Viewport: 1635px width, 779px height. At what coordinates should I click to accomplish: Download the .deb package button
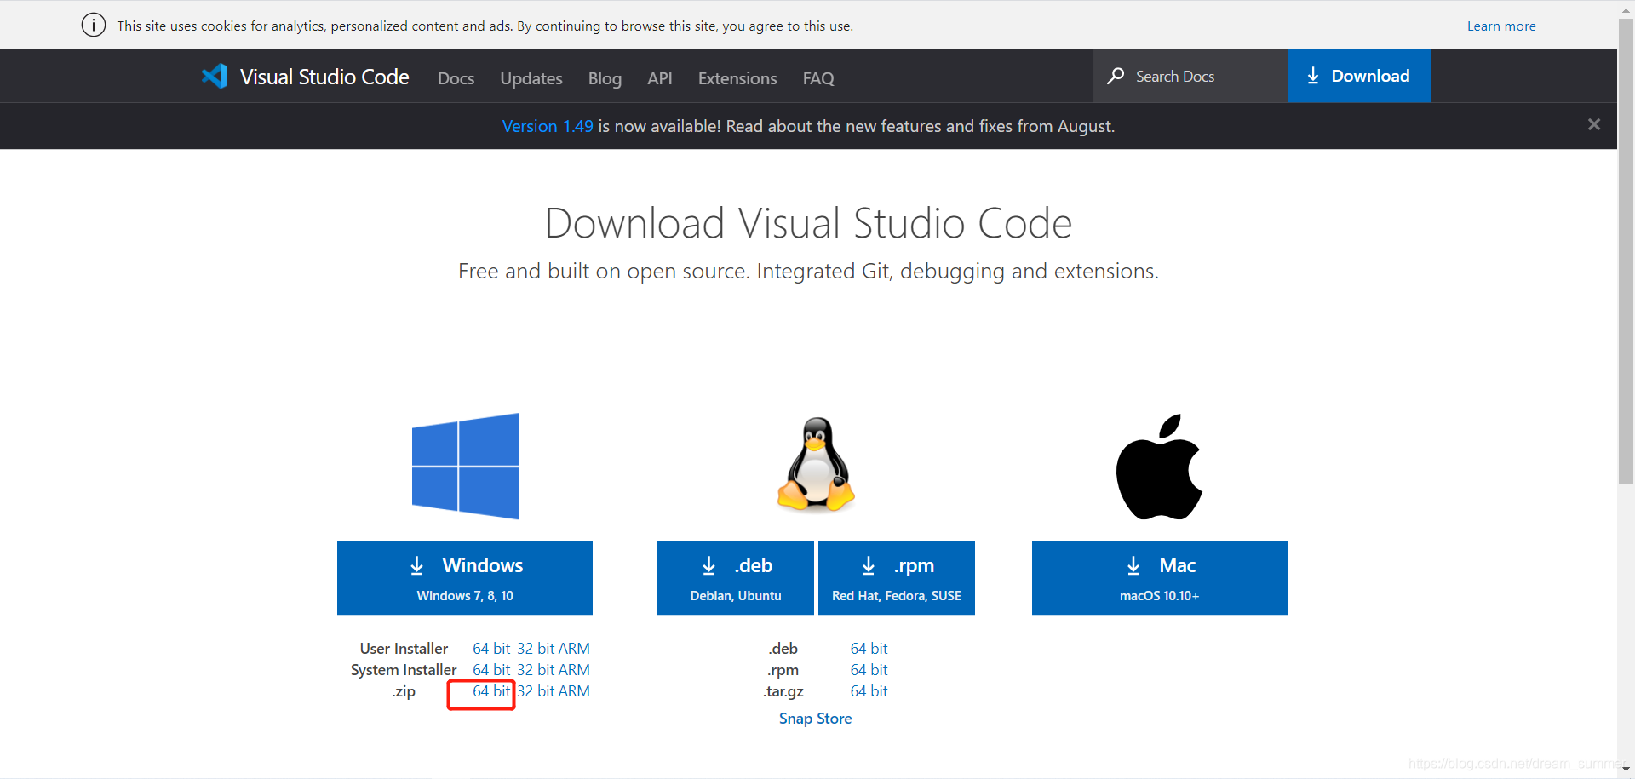pyautogui.click(x=736, y=577)
